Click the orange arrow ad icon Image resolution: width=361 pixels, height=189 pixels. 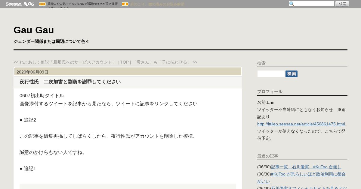(x=125, y=4)
